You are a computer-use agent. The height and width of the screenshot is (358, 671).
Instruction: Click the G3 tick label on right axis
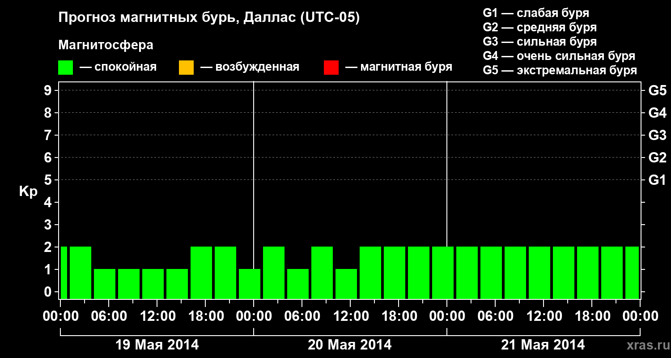[658, 135]
